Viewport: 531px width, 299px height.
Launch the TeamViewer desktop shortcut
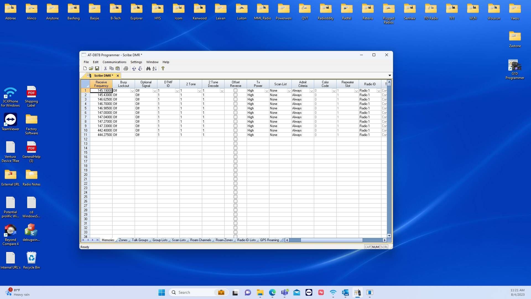point(11,122)
